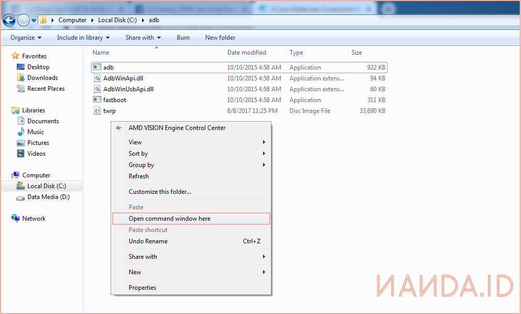Click the twrp disc image icon

(x=97, y=111)
